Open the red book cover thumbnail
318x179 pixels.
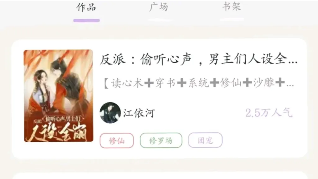click(58, 96)
